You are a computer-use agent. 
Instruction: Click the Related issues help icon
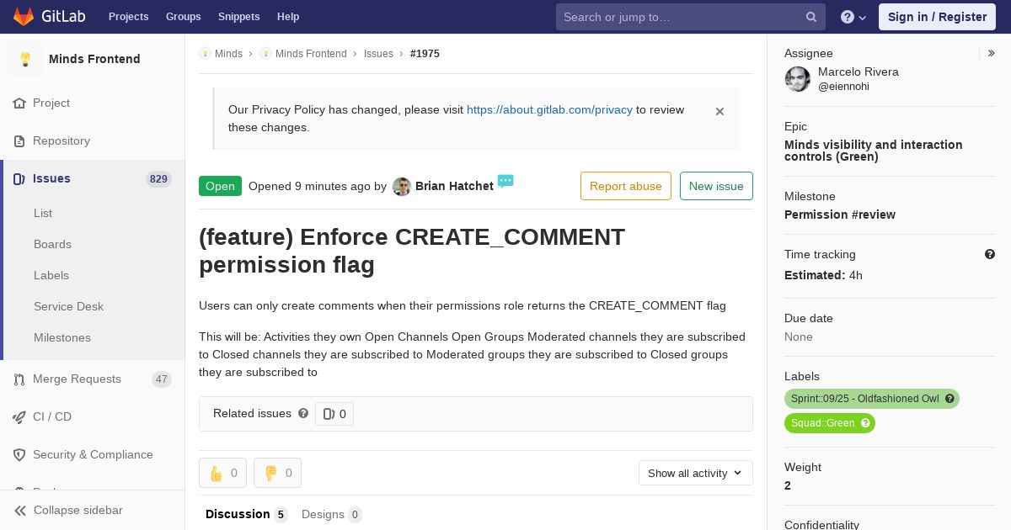click(303, 413)
